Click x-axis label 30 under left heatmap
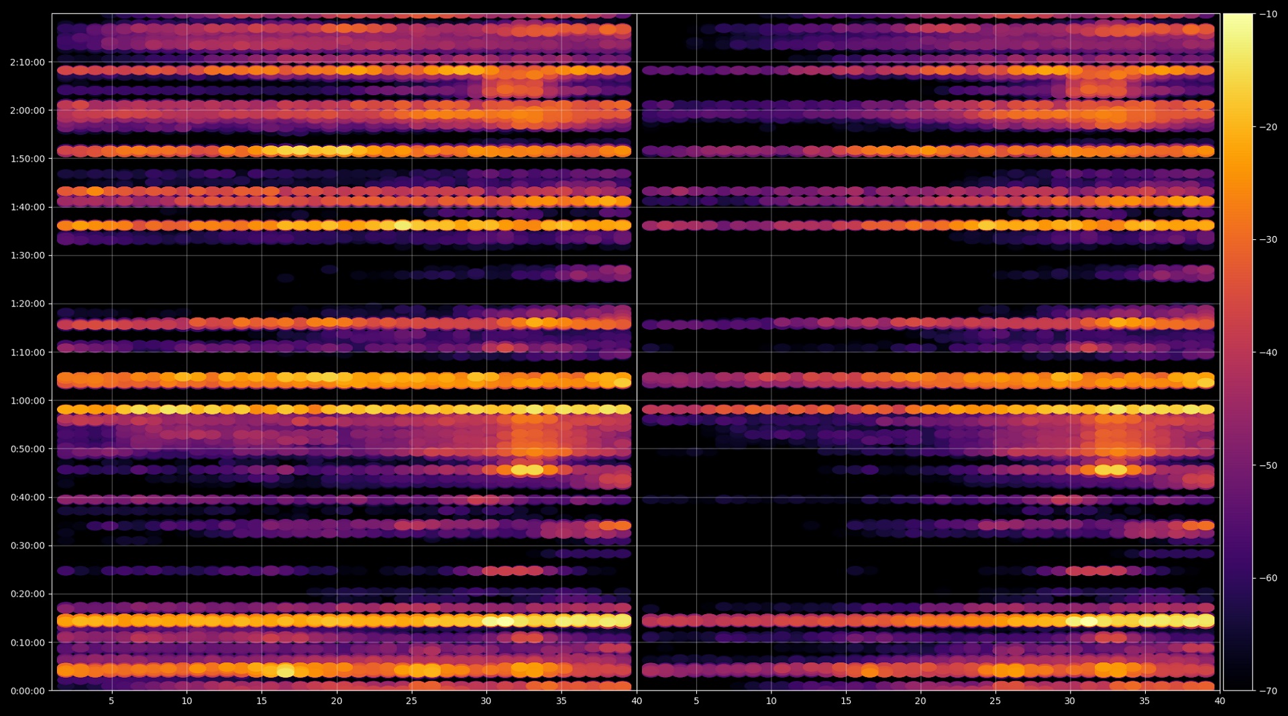This screenshot has width=1288, height=716. pyautogui.click(x=486, y=701)
